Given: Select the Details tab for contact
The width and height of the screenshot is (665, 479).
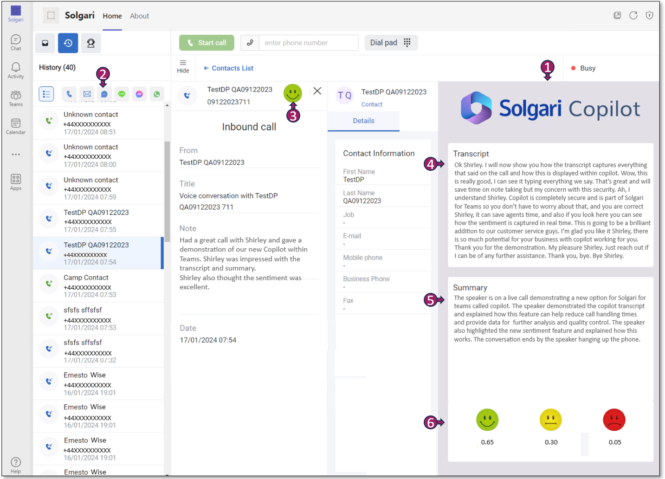Looking at the screenshot, I should (363, 121).
